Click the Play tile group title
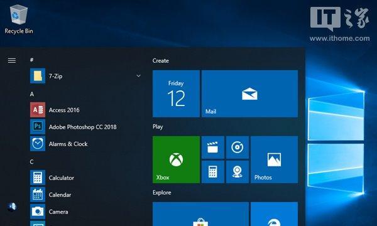Screen dimensions: 377x226 (x=158, y=127)
